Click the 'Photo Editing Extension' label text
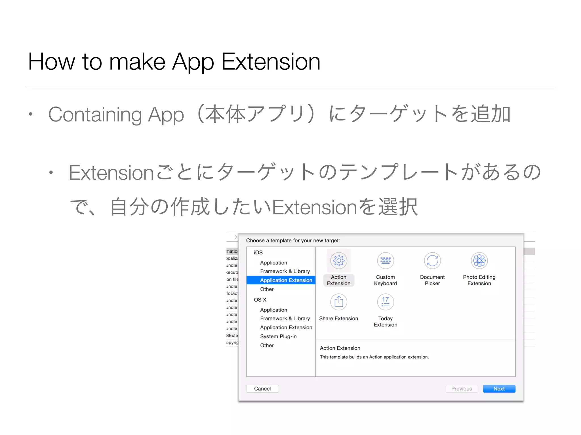This screenshot has height=435, width=581. click(x=479, y=280)
